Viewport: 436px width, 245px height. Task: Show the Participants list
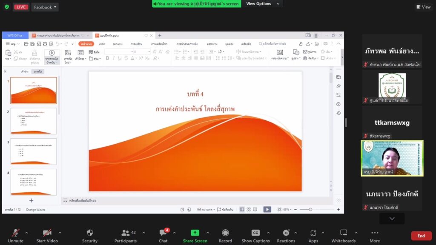coord(126,233)
